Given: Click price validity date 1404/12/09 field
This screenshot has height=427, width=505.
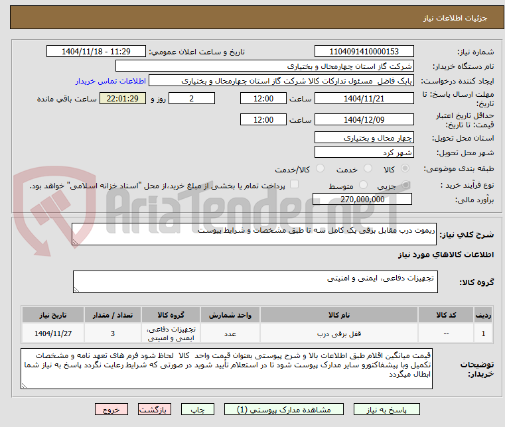Looking at the screenshot, I should coord(364,119).
